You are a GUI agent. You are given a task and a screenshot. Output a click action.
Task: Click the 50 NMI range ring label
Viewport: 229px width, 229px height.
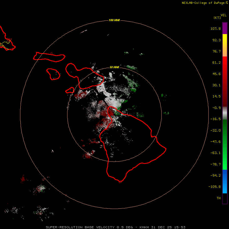114,67
